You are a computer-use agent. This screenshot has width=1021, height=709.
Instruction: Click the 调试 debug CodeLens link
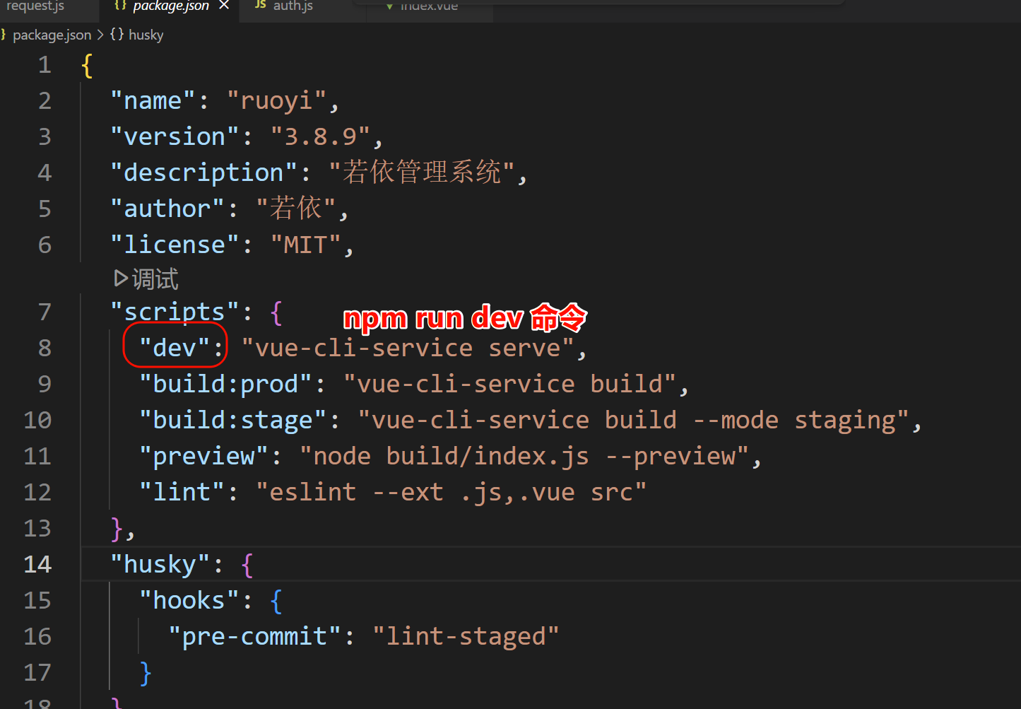coord(155,279)
